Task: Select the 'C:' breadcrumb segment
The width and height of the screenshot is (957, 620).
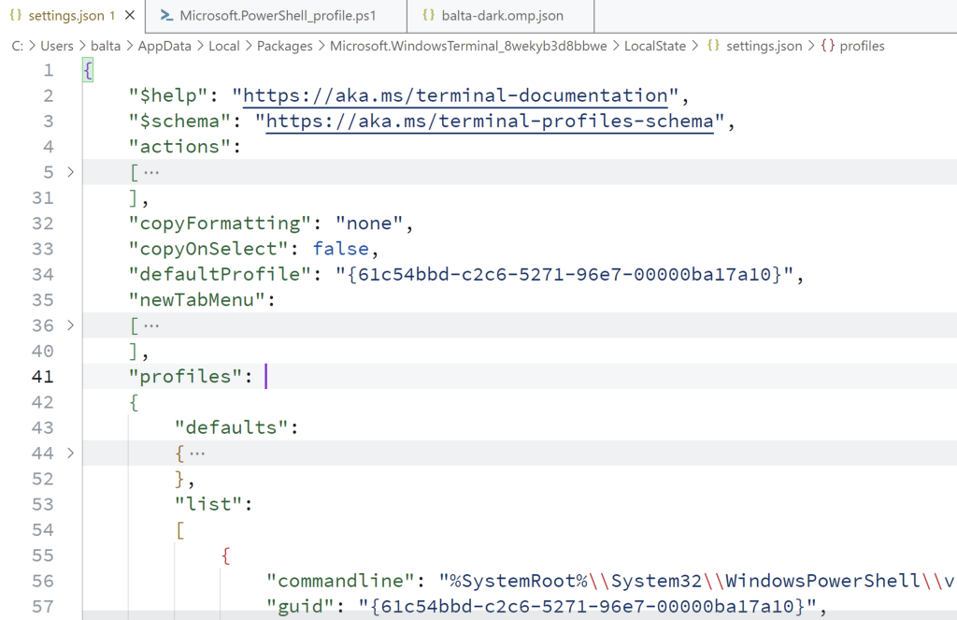Action: click(17, 46)
